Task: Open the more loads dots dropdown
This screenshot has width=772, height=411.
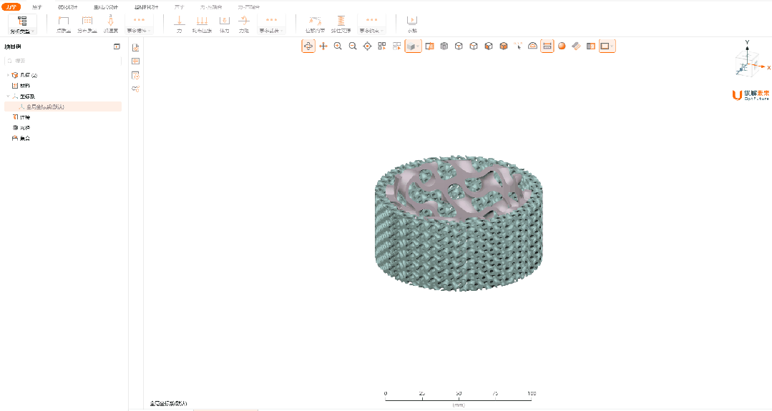Action: [271, 24]
